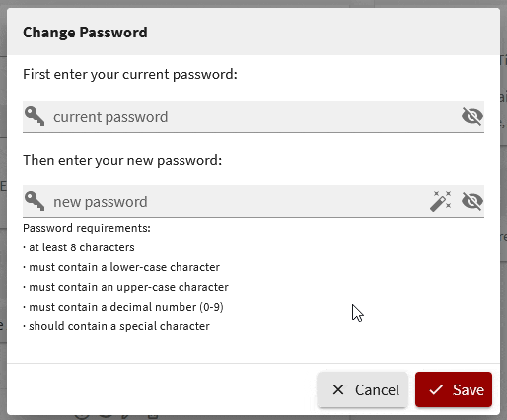Show the current password via eye icon
This screenshot has width=507, height=420.
472,116
